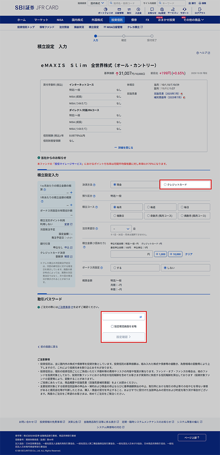Screen dimensions: 220x455
Task: Open the 入出金 icon in header
Action: click(138, 10)
